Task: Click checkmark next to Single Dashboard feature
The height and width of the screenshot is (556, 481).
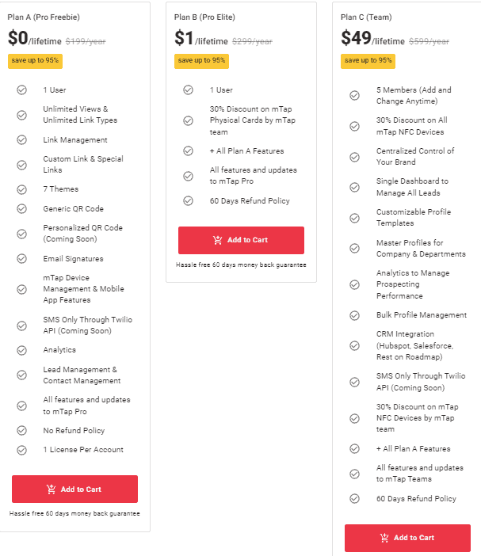Action: 355,187
